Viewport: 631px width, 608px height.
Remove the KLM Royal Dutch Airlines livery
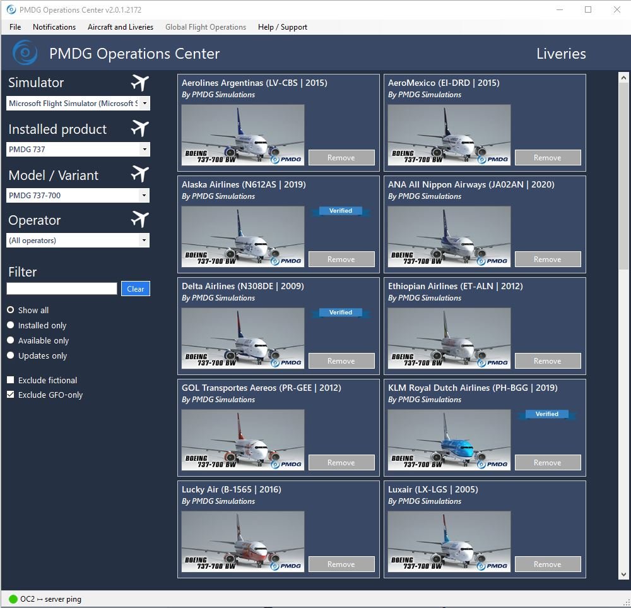click(548, 463)
